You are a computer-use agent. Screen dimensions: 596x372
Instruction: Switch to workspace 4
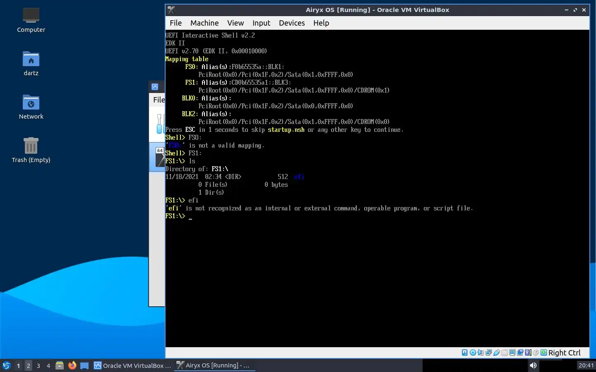[48, 365]
